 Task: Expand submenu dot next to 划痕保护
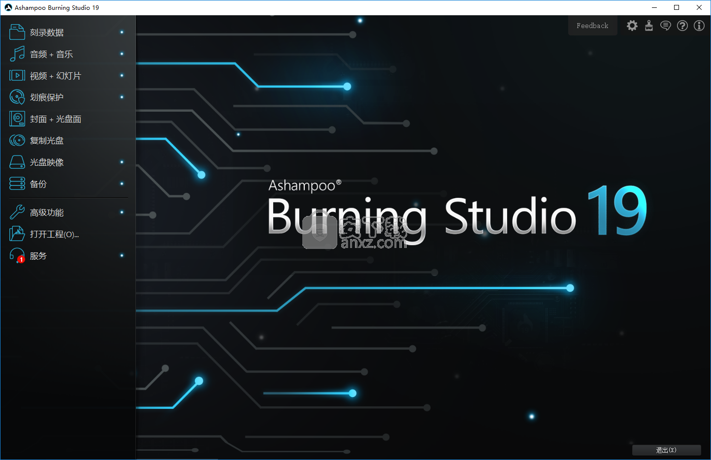pyautogui.click(x=122, y=97)
